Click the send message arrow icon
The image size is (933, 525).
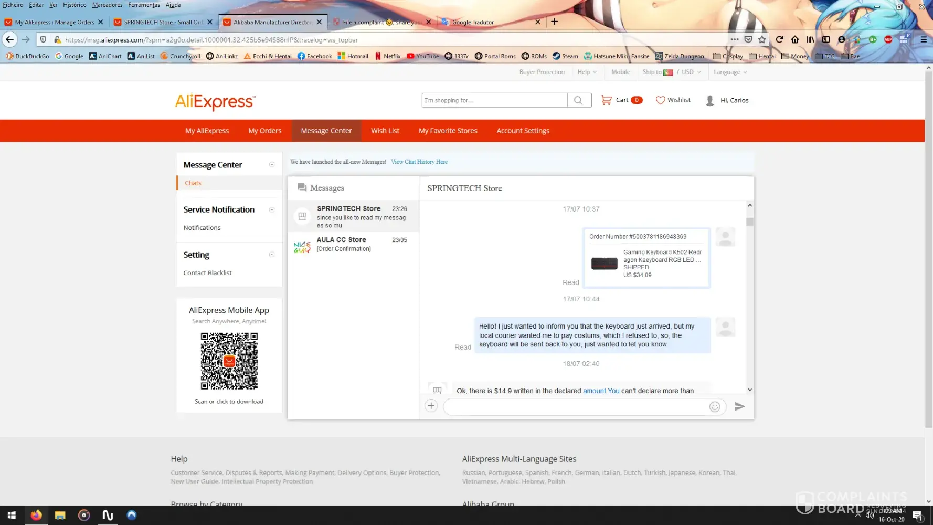(739, 406)
